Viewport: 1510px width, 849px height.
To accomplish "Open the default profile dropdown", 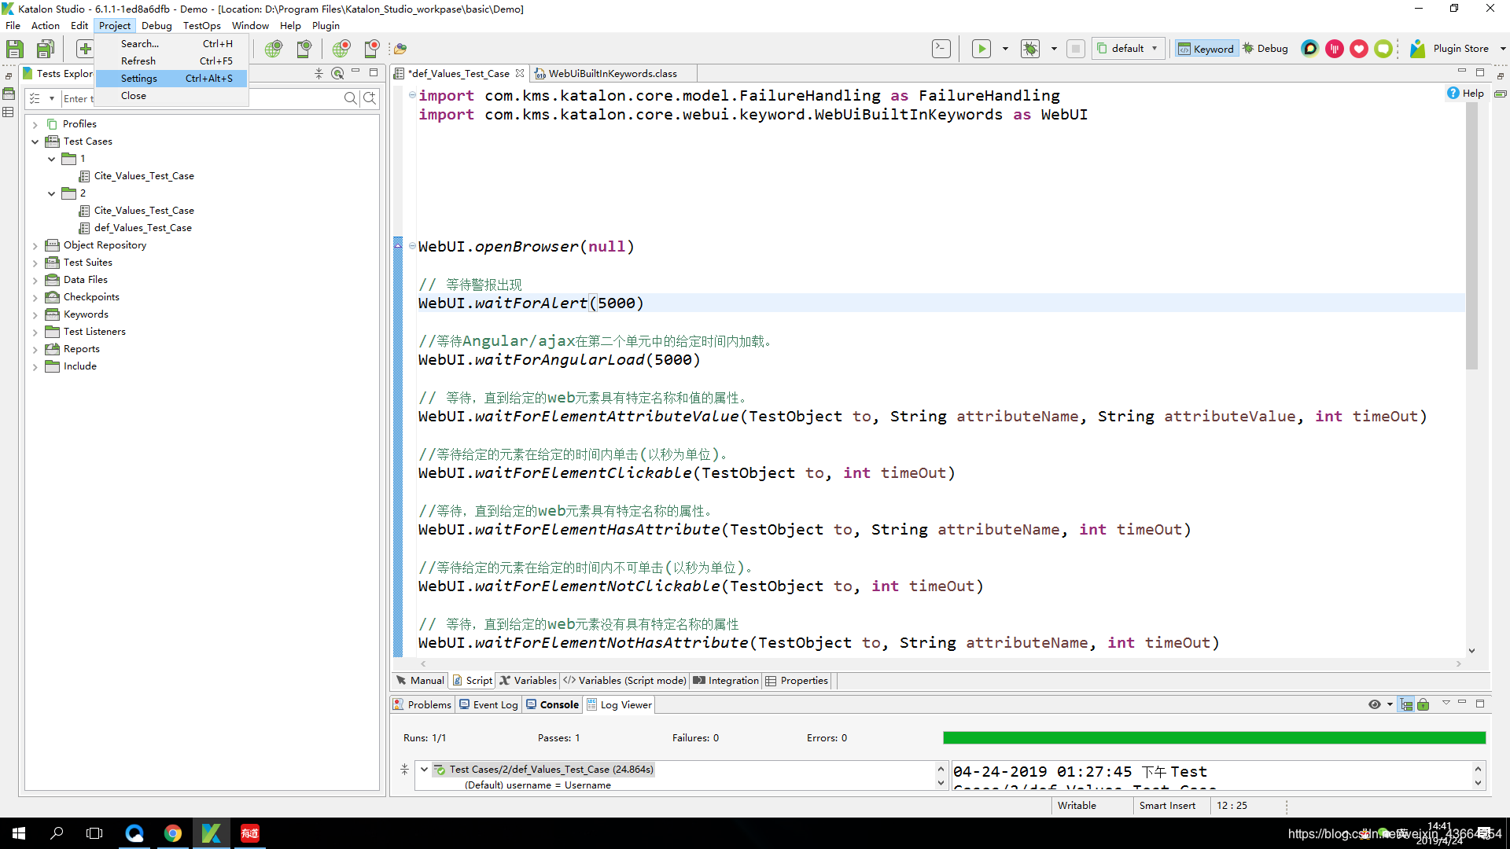I will click(1129, 49).
